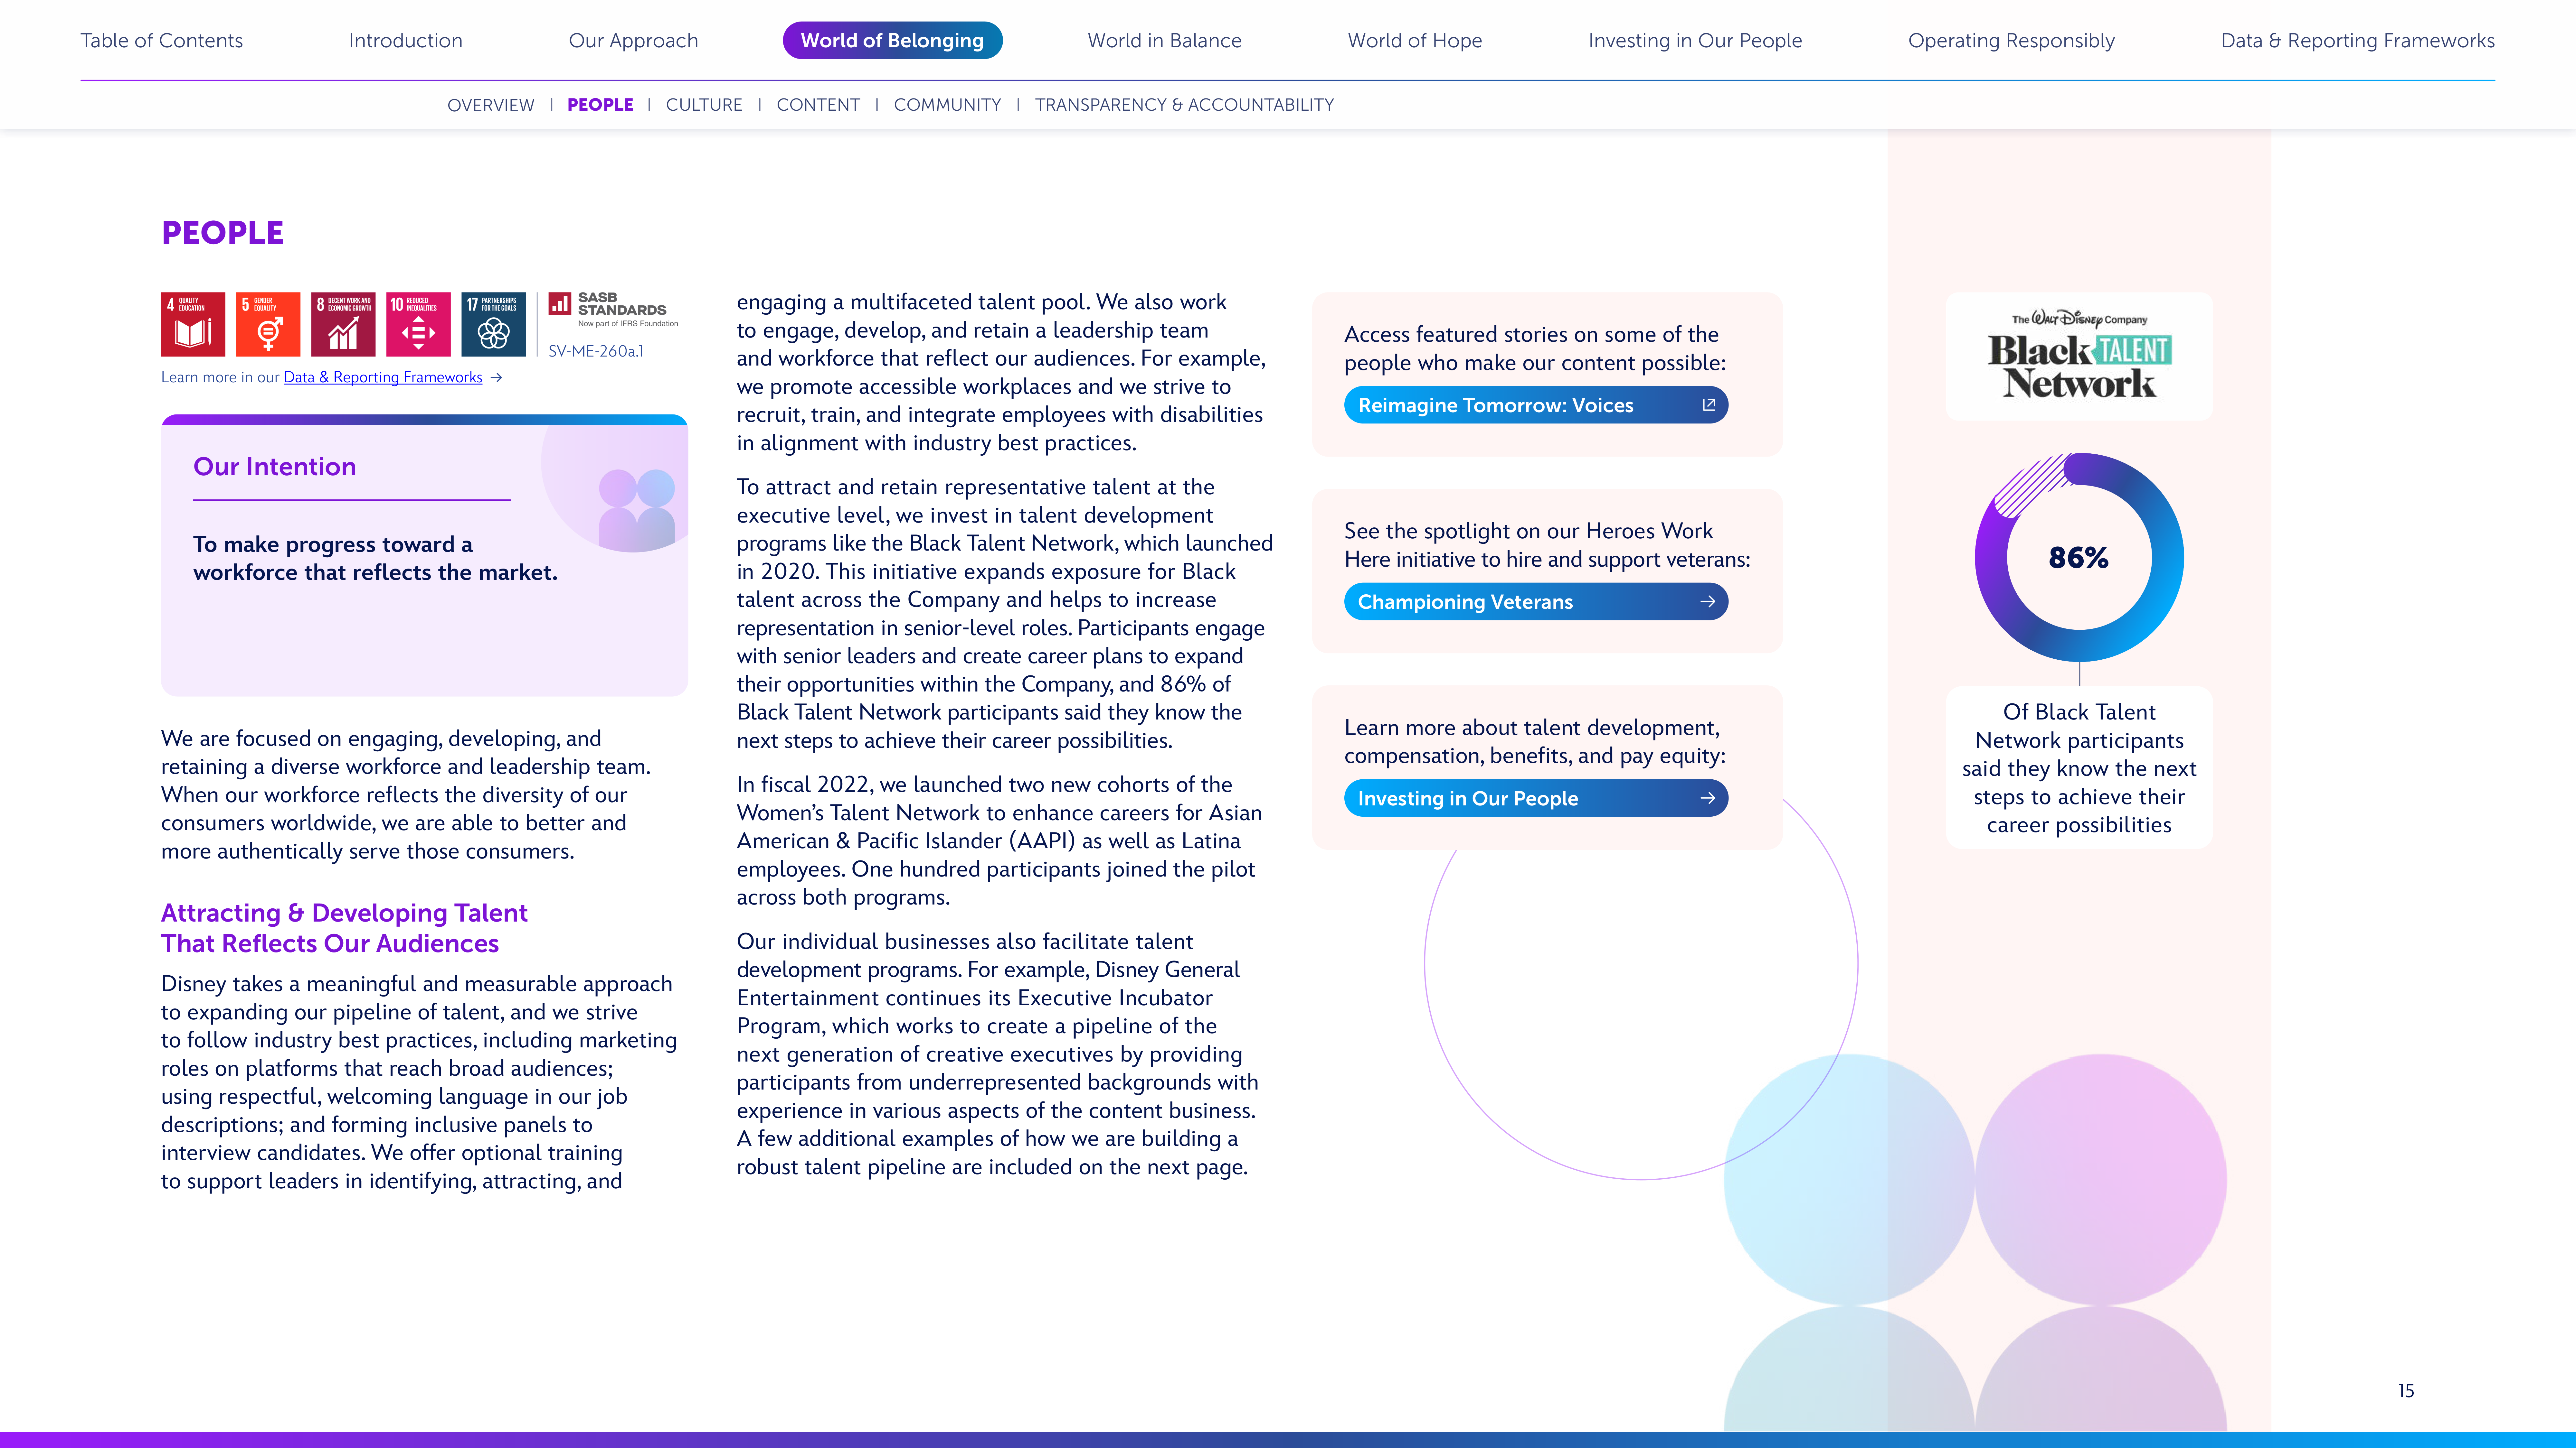Open the CULTURE sub-navigation item
Viewport: 2576px width, 1448px height.
click(x=704, y=105)
